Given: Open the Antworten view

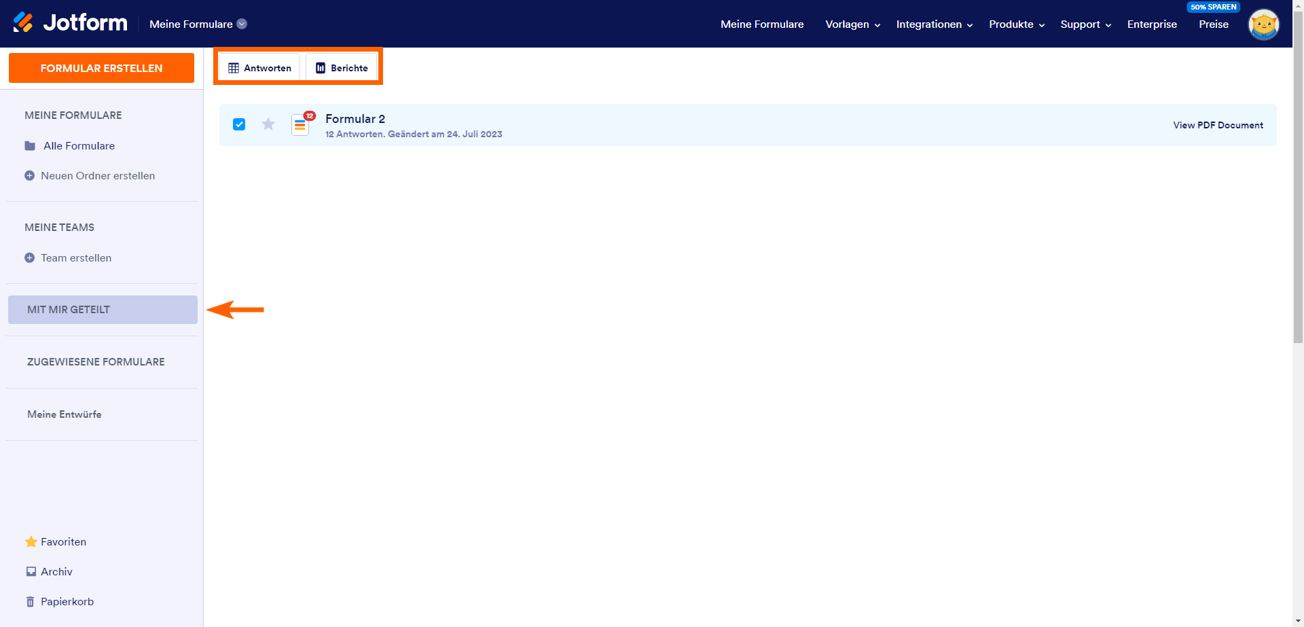Looking at the screenshot, I should (x=259, y=68).
